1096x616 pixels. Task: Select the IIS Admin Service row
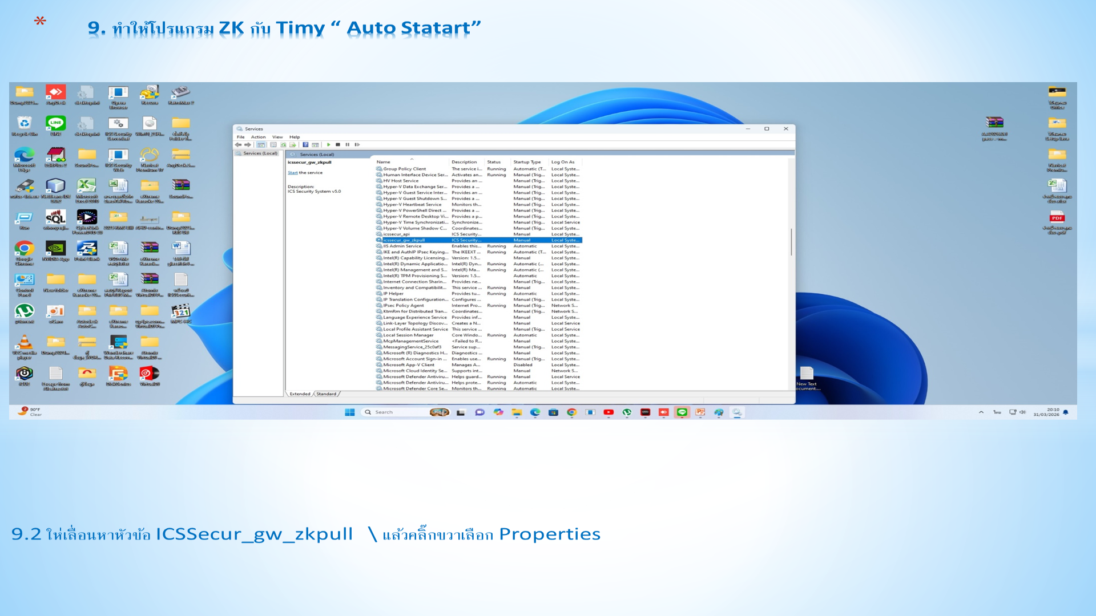(478, 246)
